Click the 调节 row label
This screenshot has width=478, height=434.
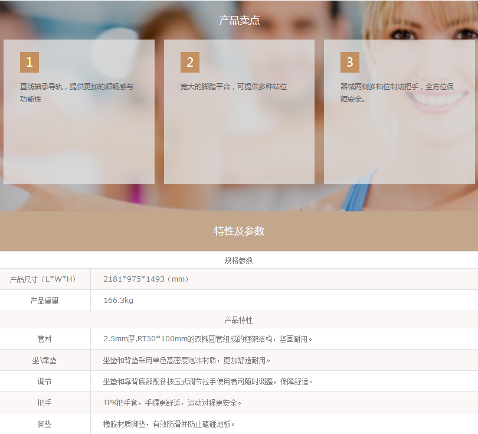pos(45,382)
